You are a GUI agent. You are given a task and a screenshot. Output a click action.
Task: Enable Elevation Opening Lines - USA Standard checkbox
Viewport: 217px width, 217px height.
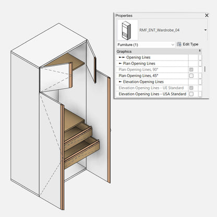click(191, 94)
